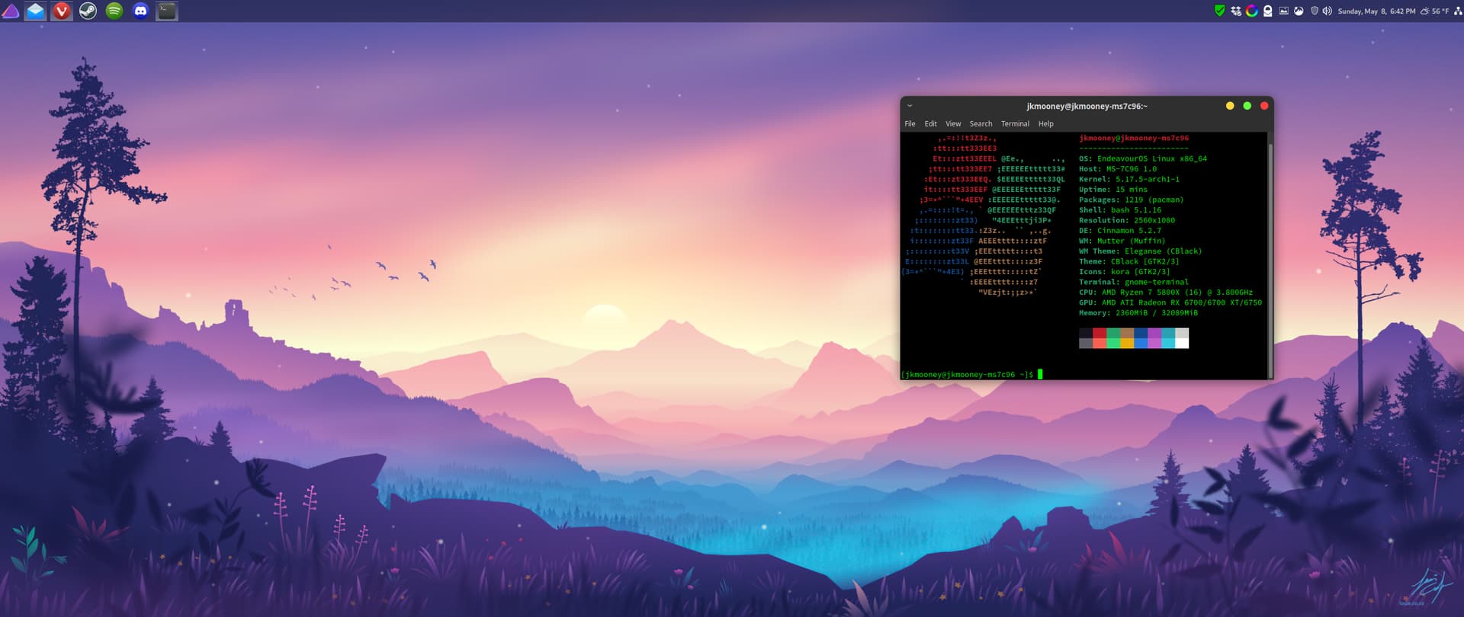Open Spotify from the panel launcher
Screen dimensions: 1464x617
point(114,11)
